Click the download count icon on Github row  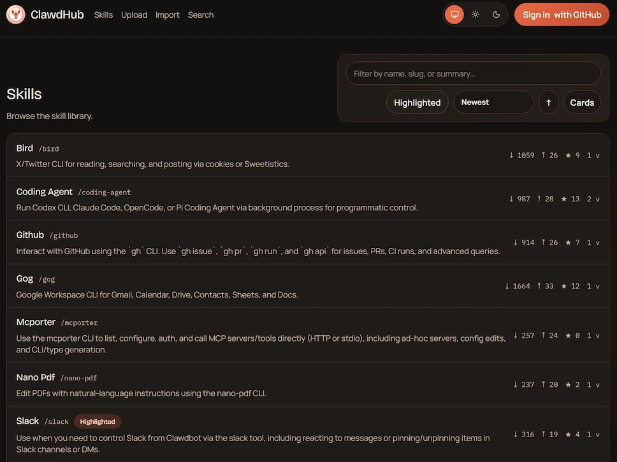click(x=516, y=243)
